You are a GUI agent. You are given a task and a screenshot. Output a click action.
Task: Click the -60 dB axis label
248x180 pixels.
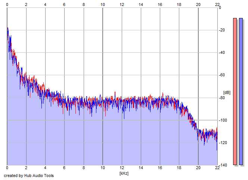(222, 75)
